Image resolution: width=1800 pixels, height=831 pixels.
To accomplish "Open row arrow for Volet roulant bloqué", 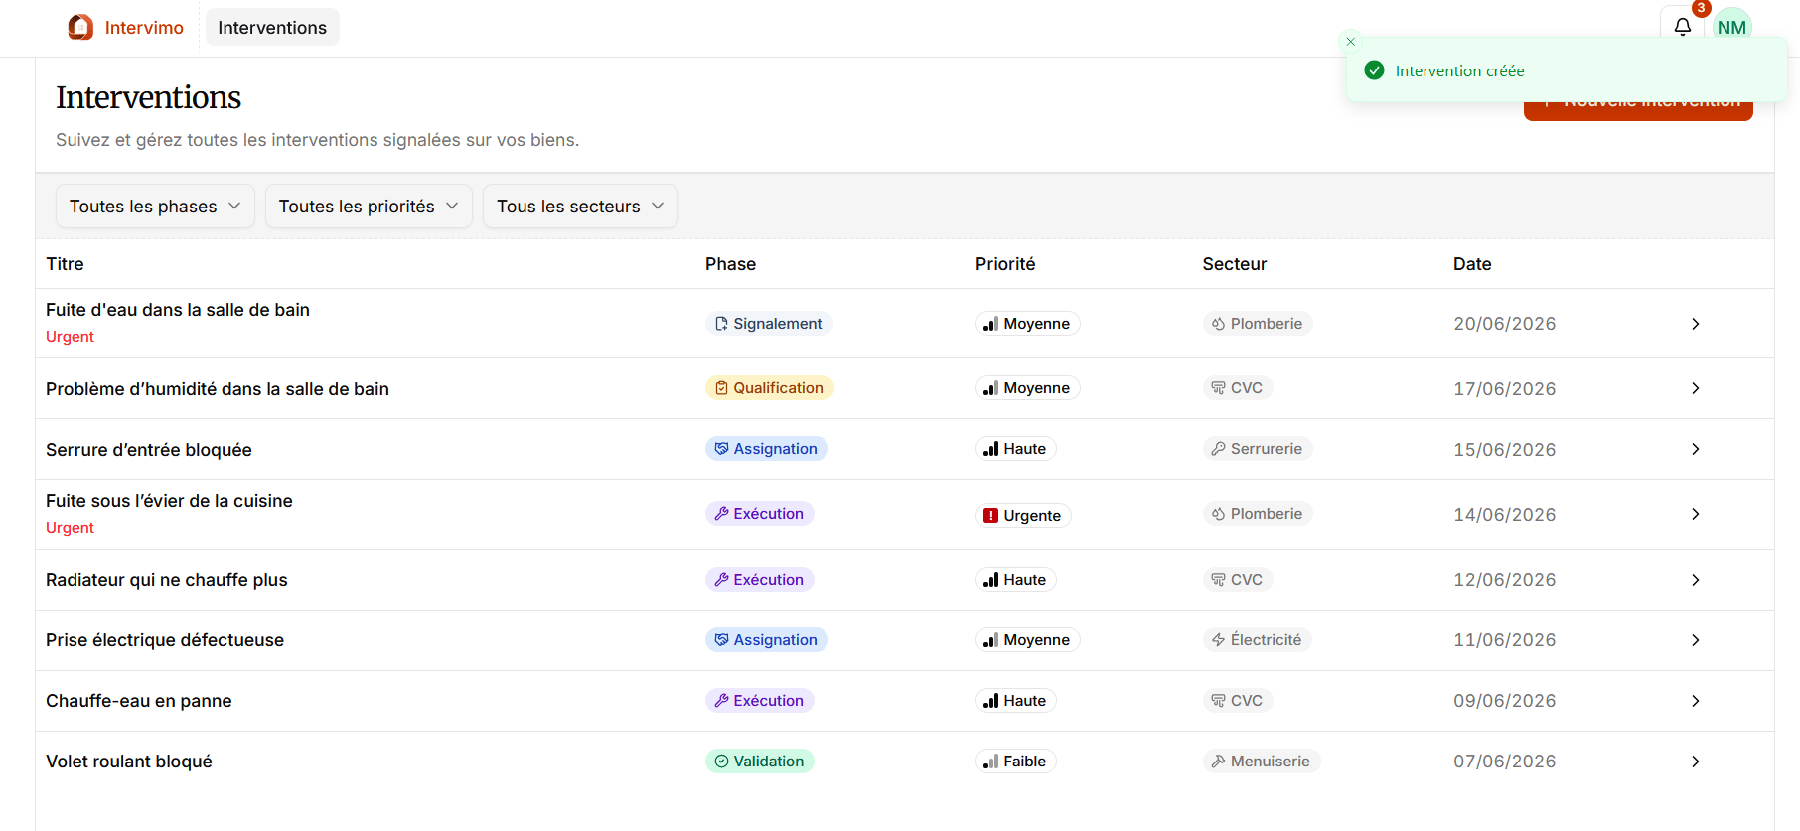I will coord(1695,762).
